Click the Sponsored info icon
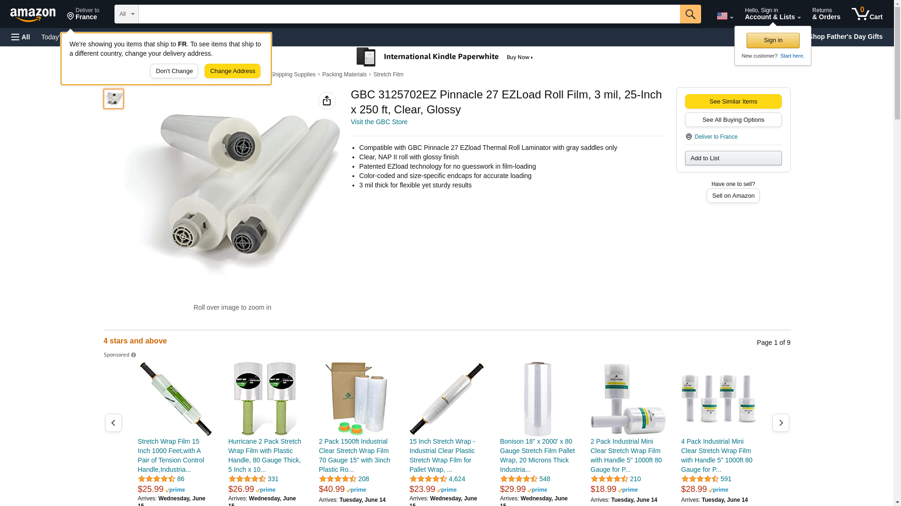The height and width of the screenshot is (506, 901). coord(134,355)
